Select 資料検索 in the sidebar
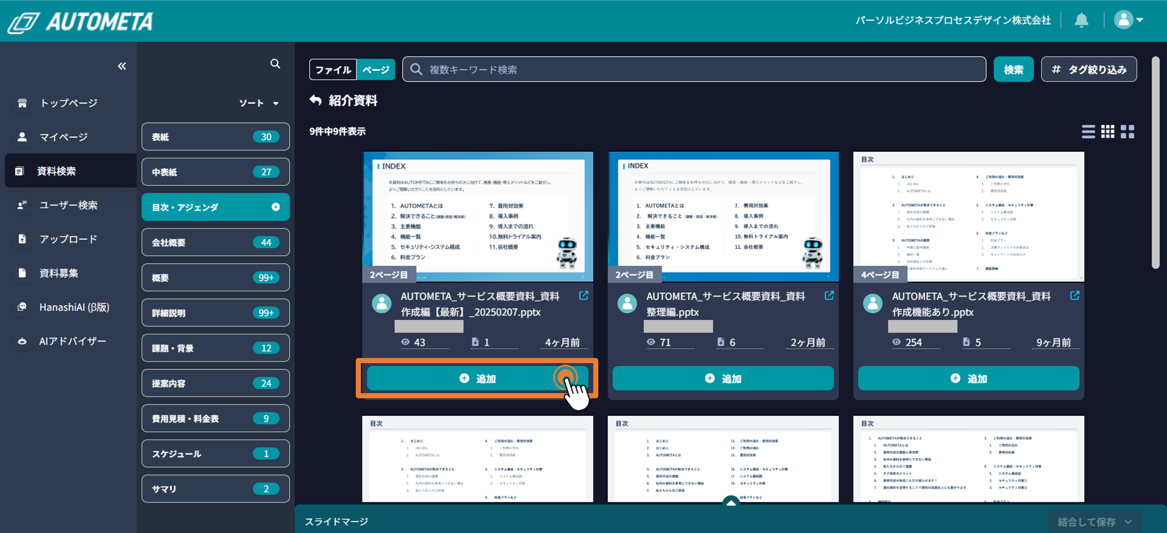 70,171
